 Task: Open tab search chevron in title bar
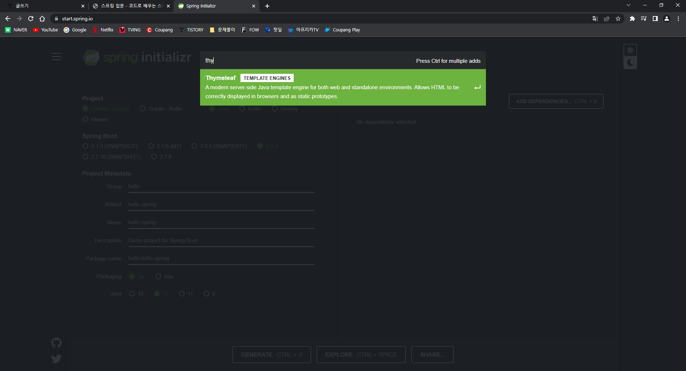(x=628, y=5)
